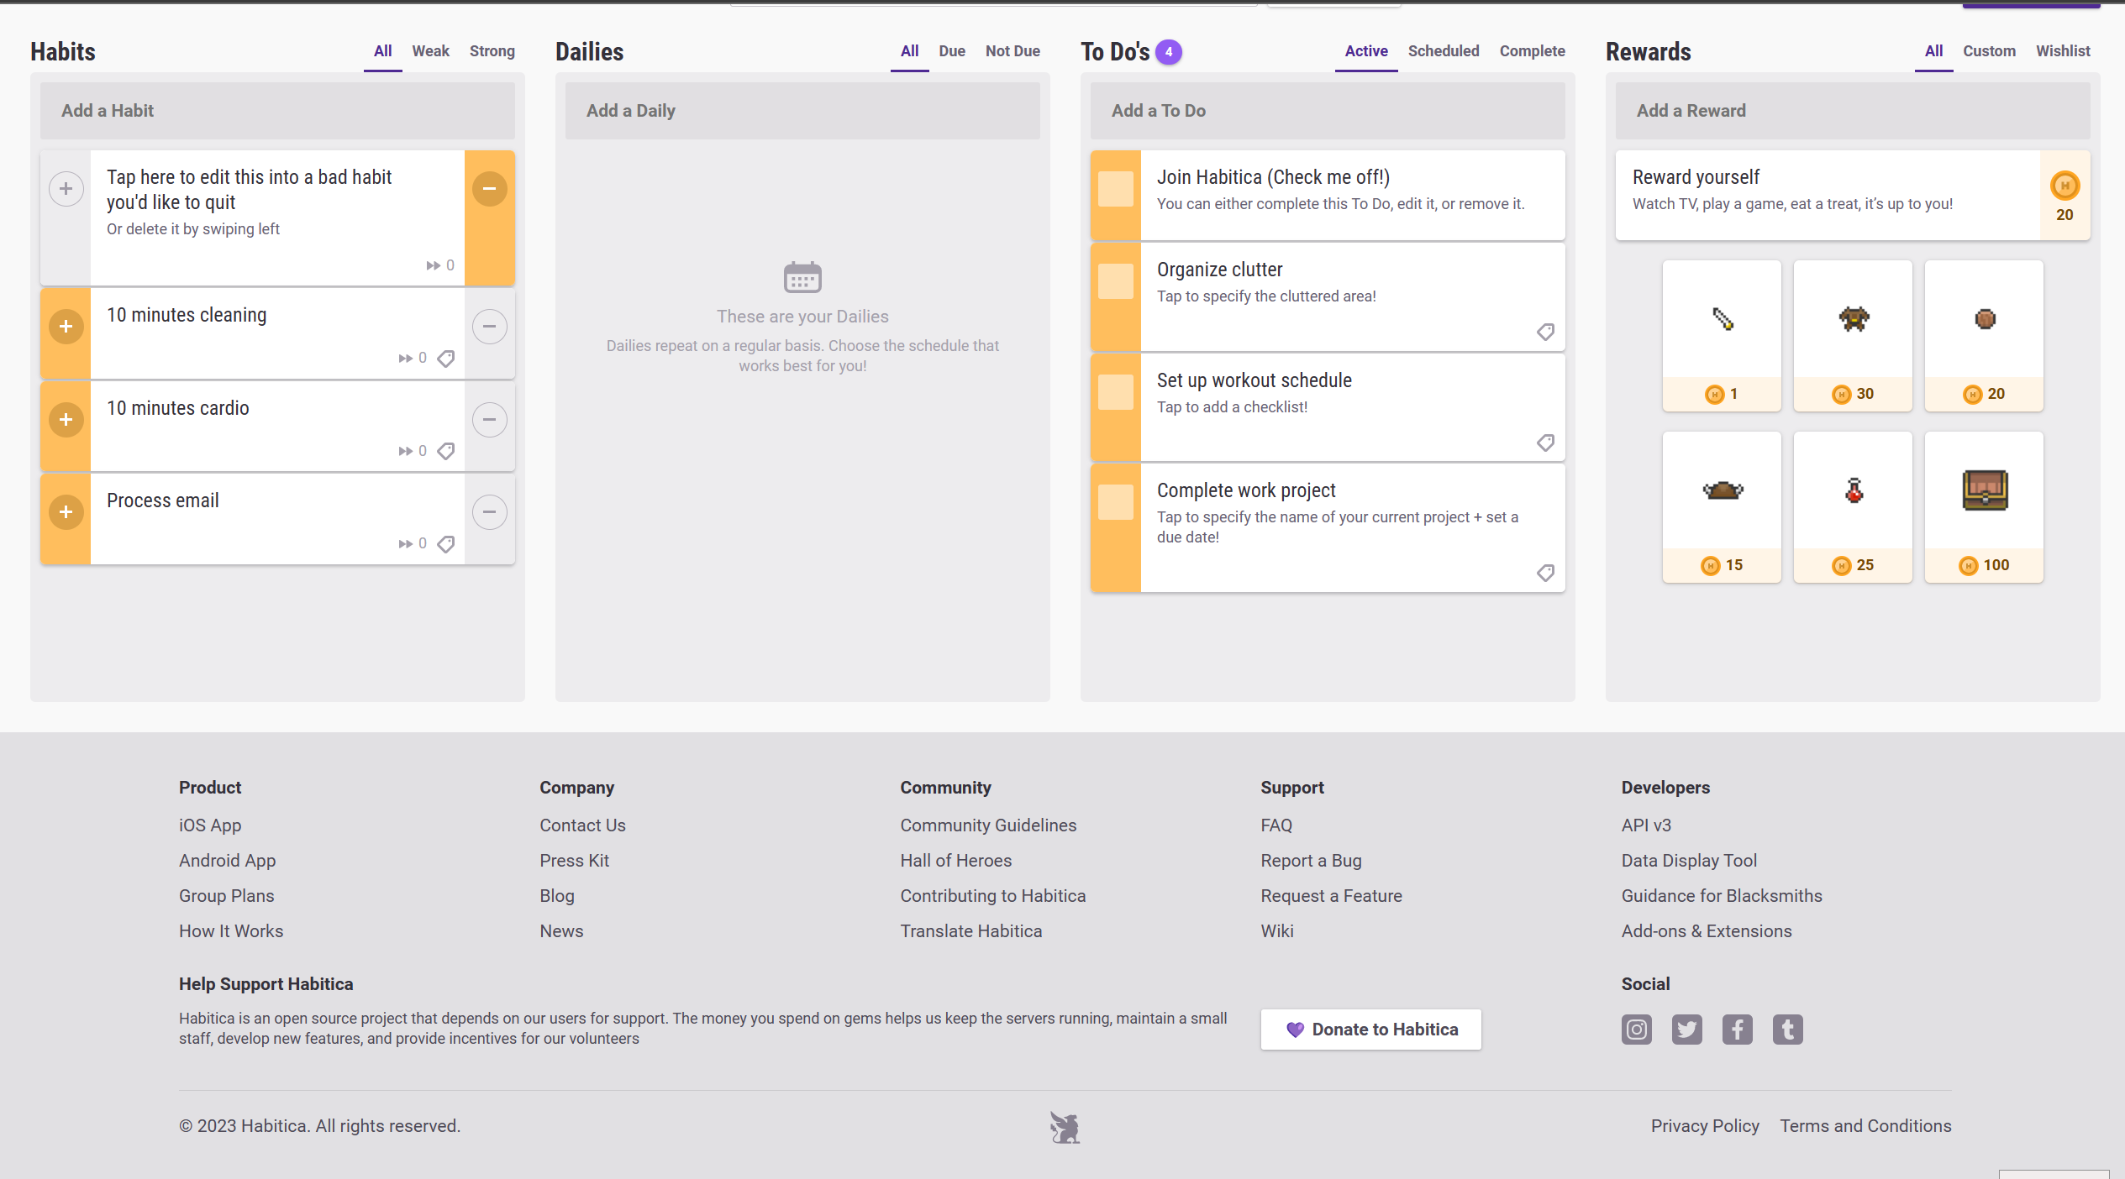Screen dimensions: 2125x1179
Task: Visit Habitica's Twitter profile
Action: point(1686,1030)
